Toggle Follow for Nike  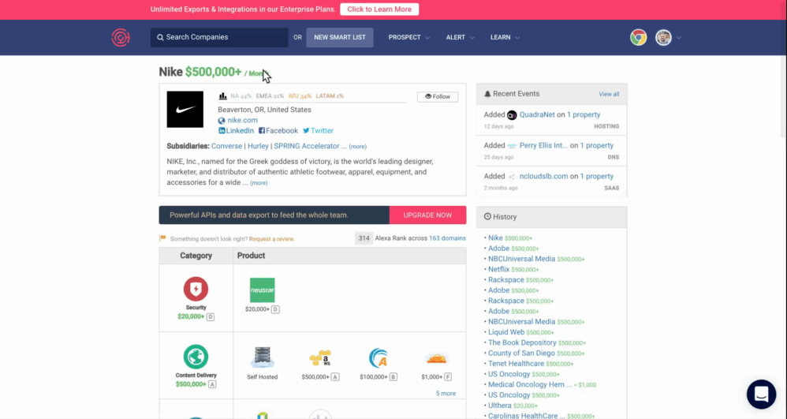(438, 96)
